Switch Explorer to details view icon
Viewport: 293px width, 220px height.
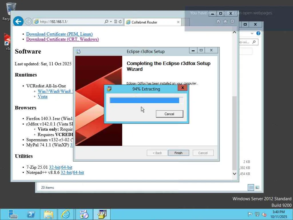coord(251,187)
